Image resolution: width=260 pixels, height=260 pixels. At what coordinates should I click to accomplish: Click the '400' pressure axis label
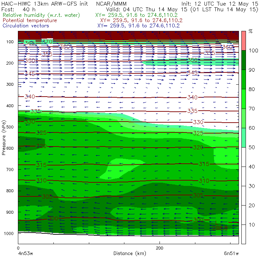pyautogui.click(x=10, y=106)
